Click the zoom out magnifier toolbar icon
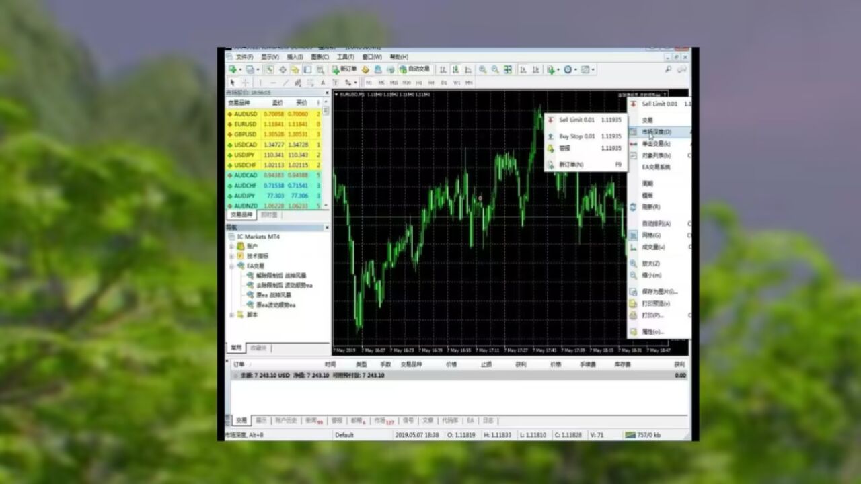The image size is (861, 484). click(495, 69)
